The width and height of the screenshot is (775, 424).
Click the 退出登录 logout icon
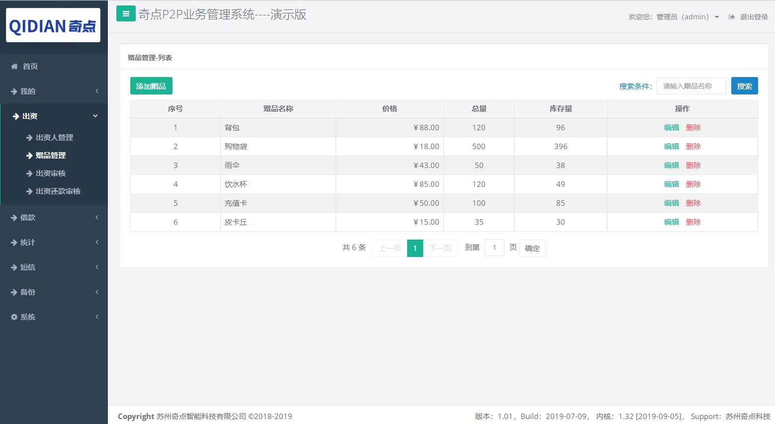tap(731, 16)
